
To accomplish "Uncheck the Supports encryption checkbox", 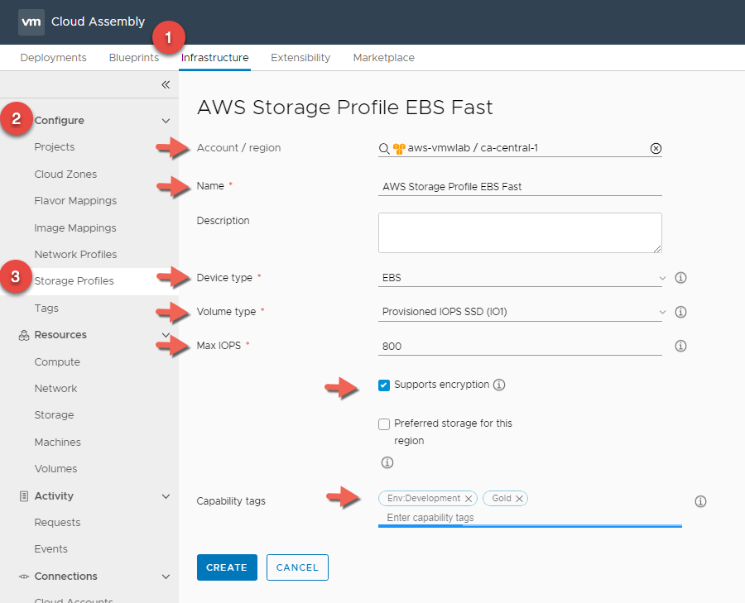I will [384, 385].
